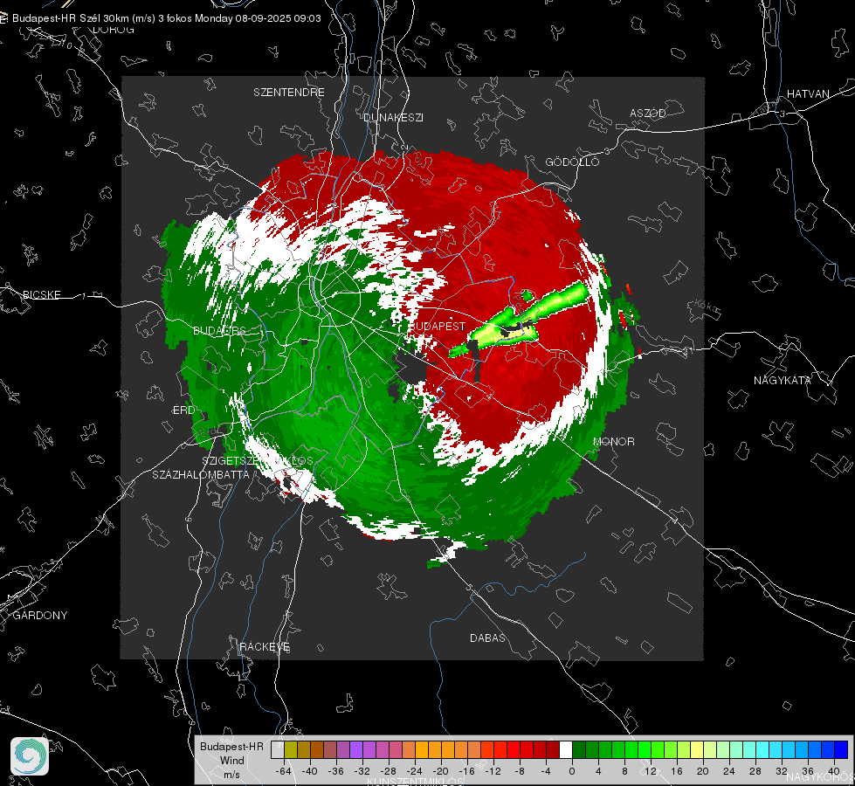Click the DOROG town label
Image resolution: width=855 pixels, height=786 pixels.
coord(114,30)
